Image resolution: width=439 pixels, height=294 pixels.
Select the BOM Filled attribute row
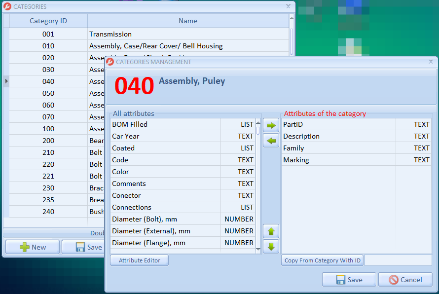click(x=165, y=124)
